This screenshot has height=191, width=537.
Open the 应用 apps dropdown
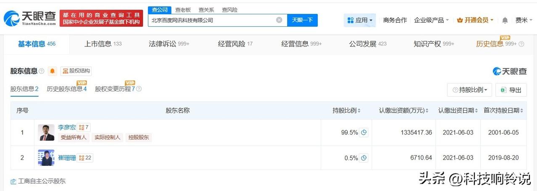[360, 20]
